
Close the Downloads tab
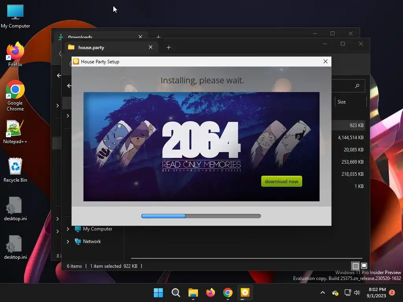point(140,37)
